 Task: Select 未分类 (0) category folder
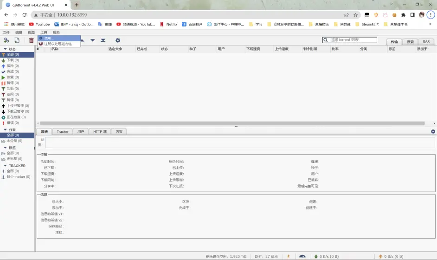(17, 141)
